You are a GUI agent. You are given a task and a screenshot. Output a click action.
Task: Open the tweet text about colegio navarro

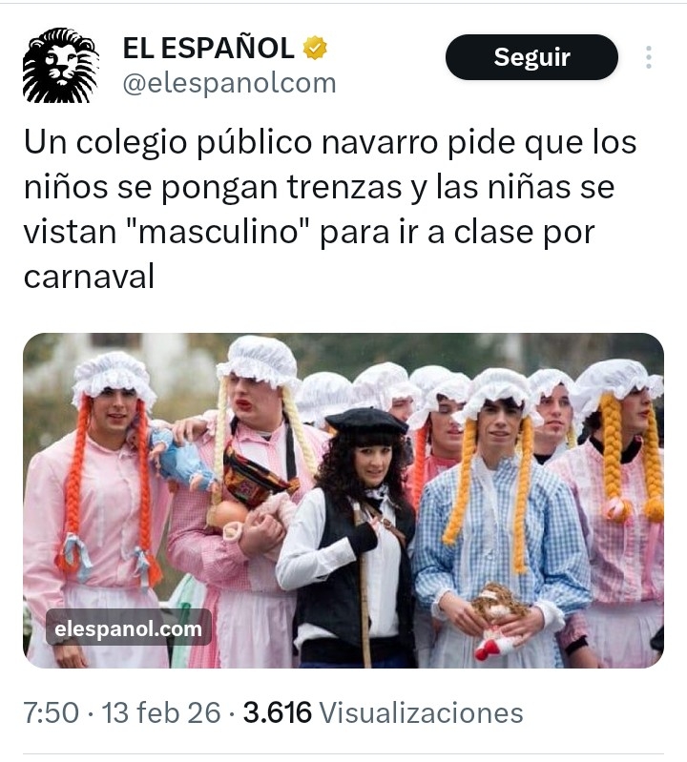(330, 210)
